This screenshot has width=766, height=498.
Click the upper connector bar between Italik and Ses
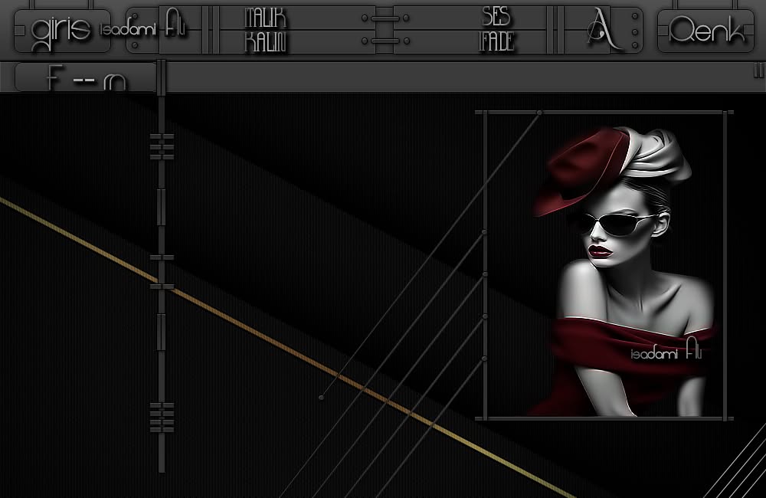click(x=385, y=18)
